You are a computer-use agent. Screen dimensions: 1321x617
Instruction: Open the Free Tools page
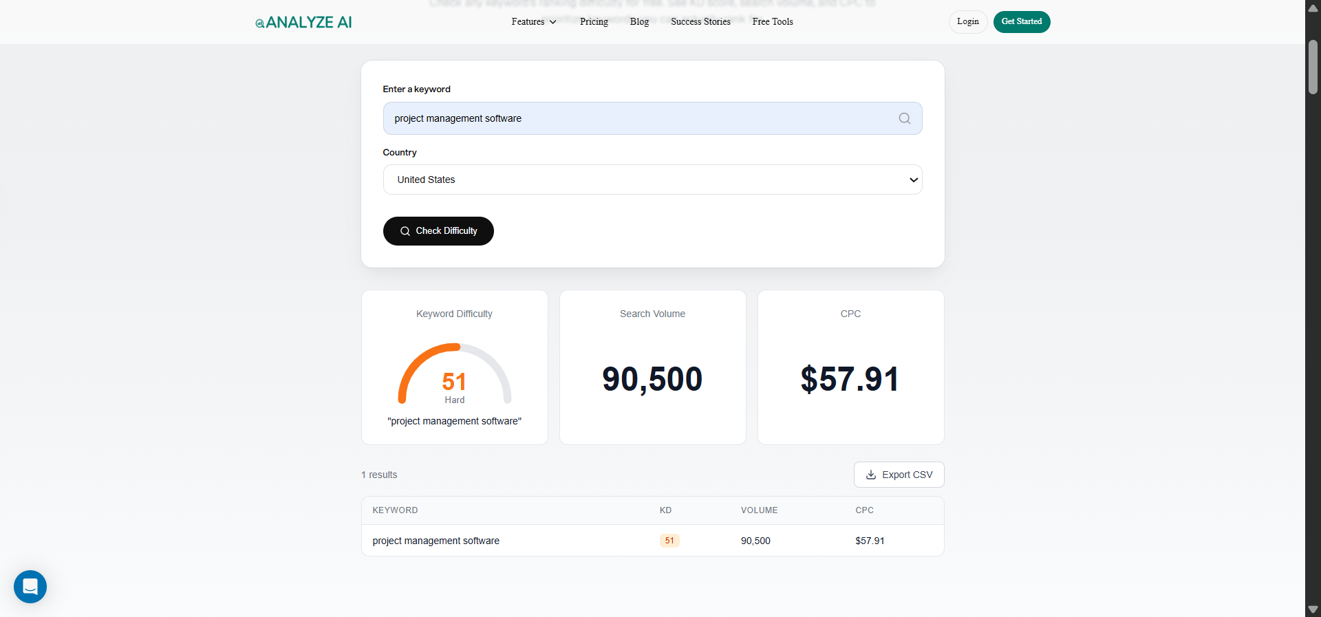772,22
